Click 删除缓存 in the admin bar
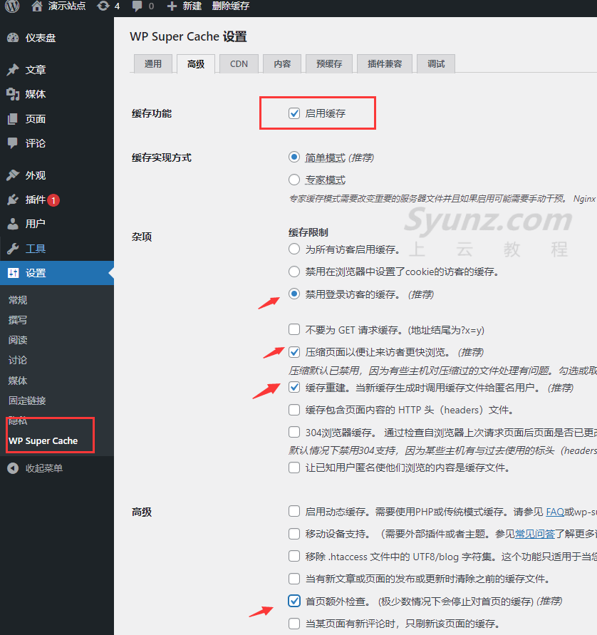The image size is (597, 635). click(231, 6)
